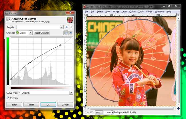This screenshot has height=119, width=186.
Task: Maximize the GIMP window
Action: (x=169, y=6)
